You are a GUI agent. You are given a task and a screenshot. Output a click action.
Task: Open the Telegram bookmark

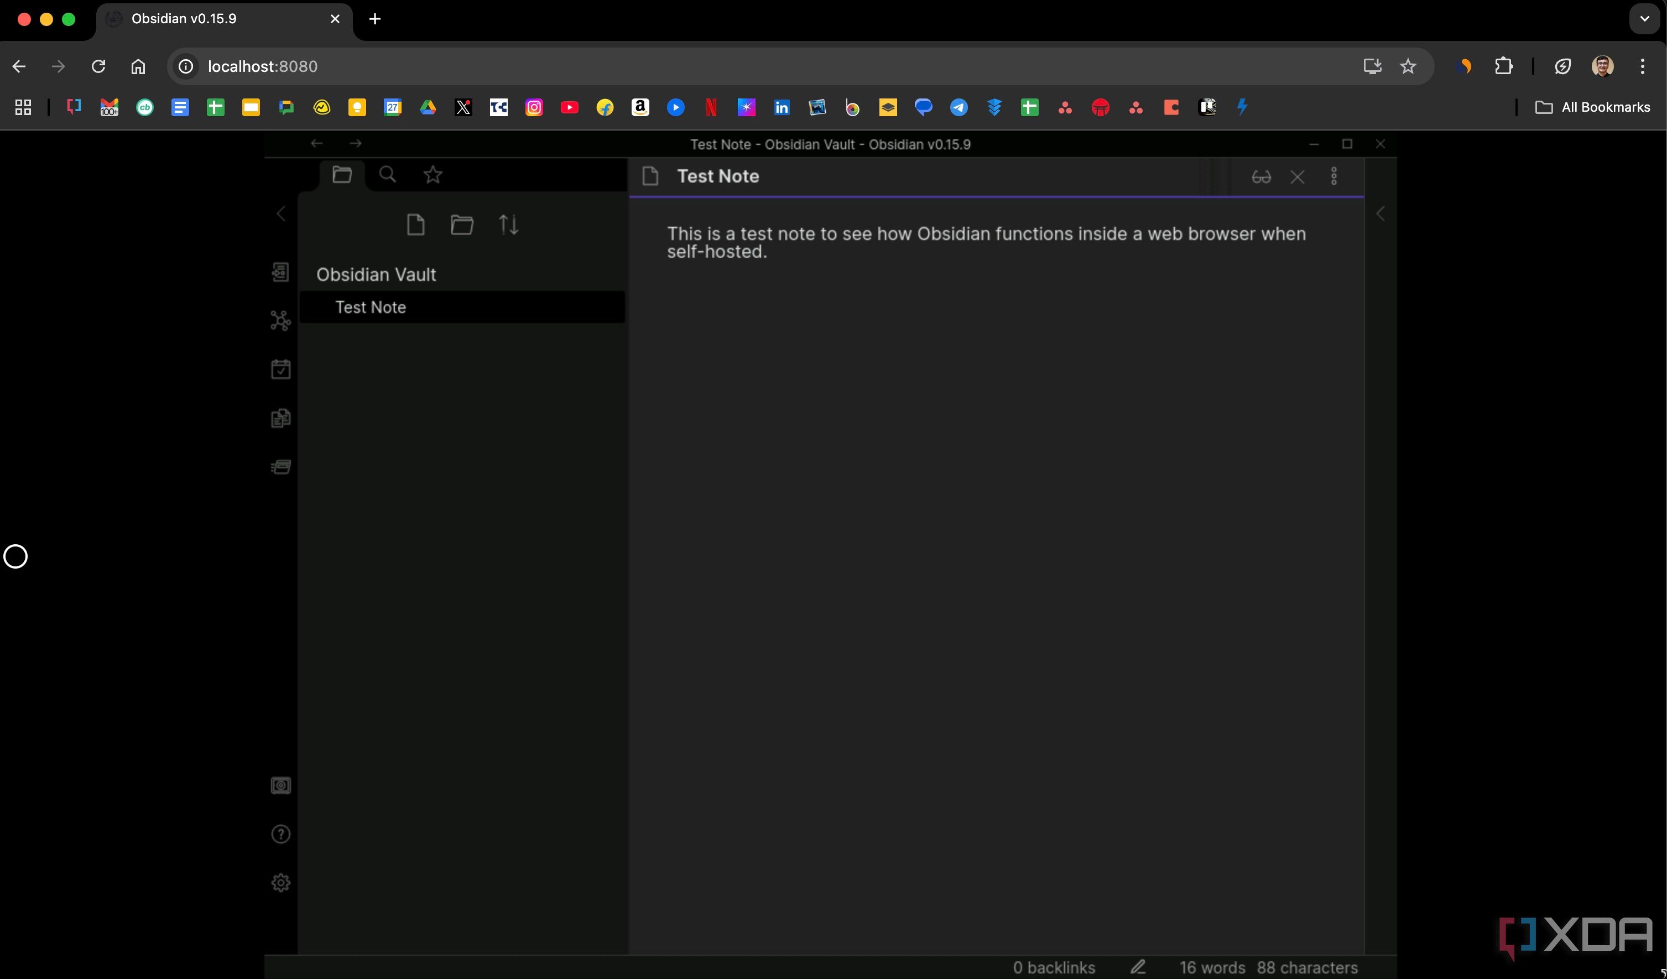[x=958, y=107]
